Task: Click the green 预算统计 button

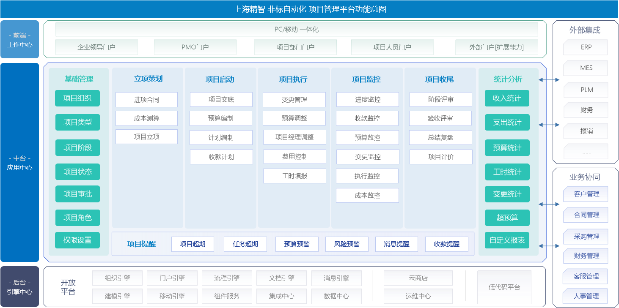Action: [x=507, y=148]
